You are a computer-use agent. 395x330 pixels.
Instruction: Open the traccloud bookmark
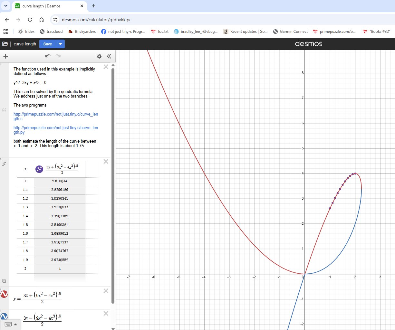click(x=51, y=32)
